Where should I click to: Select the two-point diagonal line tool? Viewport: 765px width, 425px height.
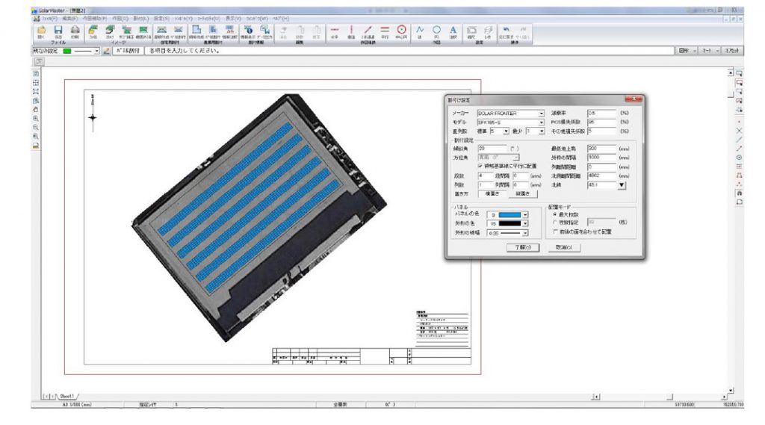(368, 31)
